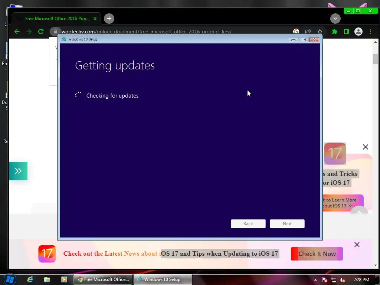Minimize the Windows 10 Setup window
Viewport: 380px width, 285px height.
(293, 39)
